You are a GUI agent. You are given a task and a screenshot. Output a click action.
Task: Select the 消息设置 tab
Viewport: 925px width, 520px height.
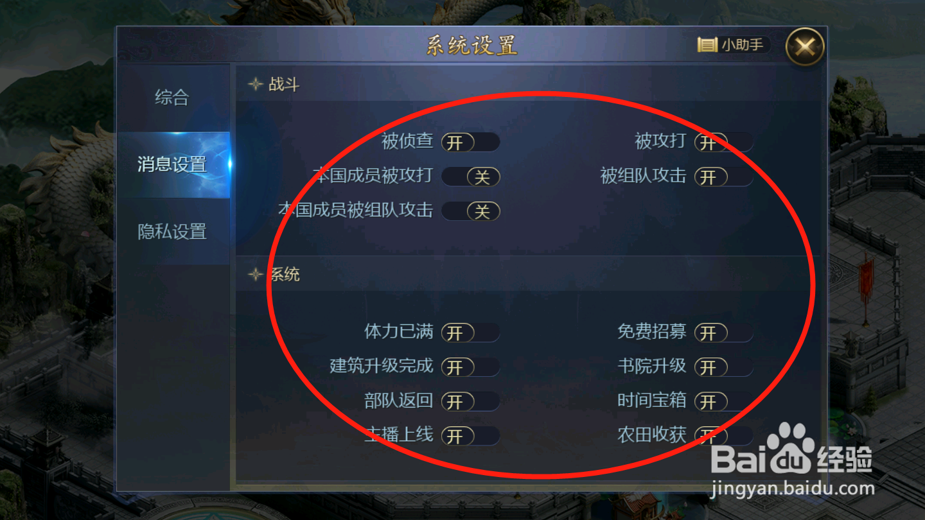pos(173,165)
